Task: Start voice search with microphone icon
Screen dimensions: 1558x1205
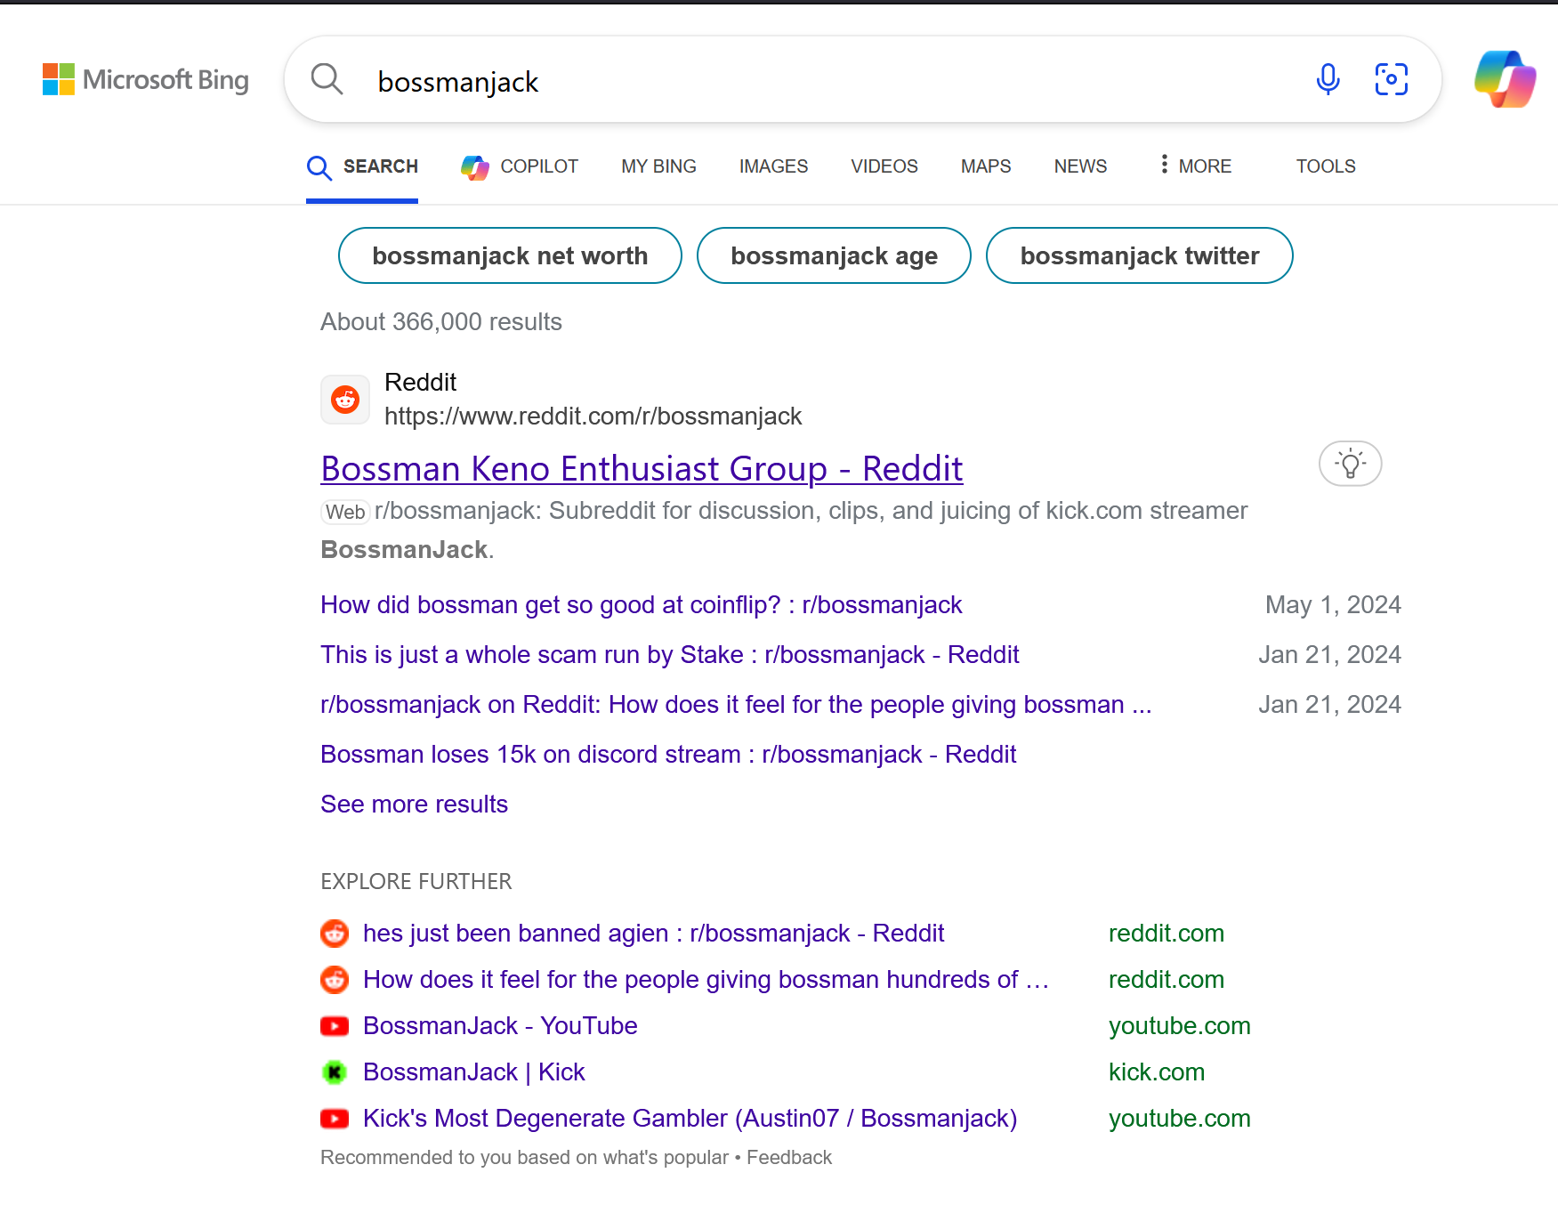Action: [1328, 79]
